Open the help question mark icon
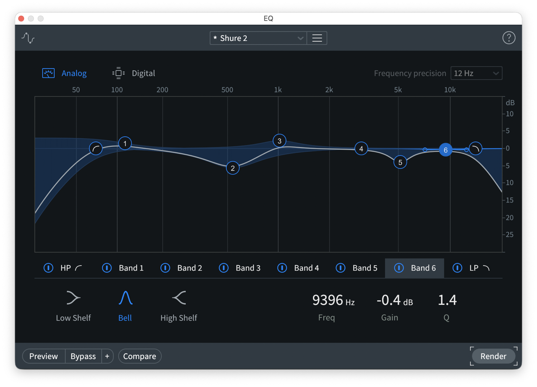Screen dimensions: 537x387 pyautogui.click(x=509, y=38)
